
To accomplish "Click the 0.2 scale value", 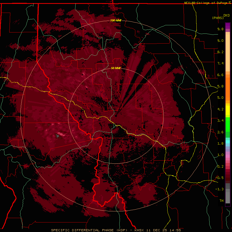I will point(220,167).
